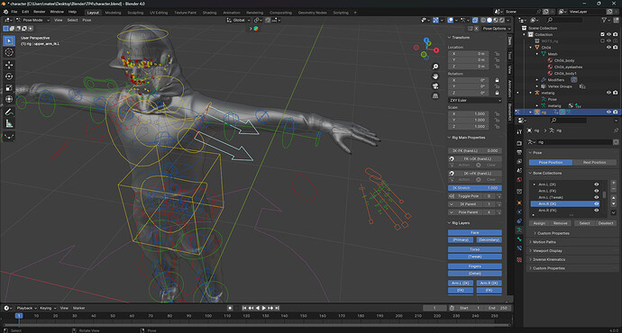The height and width of the screenshot is (333, 622).
Task: Switch to the Geometry Nodes workspace tab
Action: click(x=312, y=13)
